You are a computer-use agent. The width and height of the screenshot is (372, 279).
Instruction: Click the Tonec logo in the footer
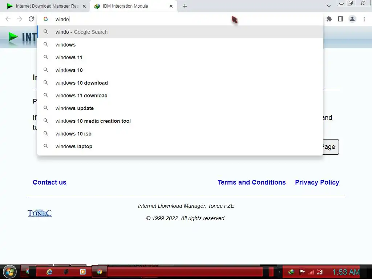[40, 213]
